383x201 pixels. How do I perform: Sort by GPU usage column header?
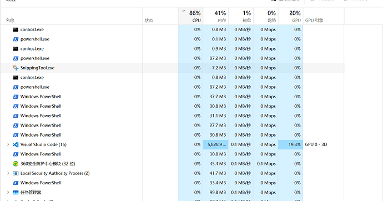291,16
